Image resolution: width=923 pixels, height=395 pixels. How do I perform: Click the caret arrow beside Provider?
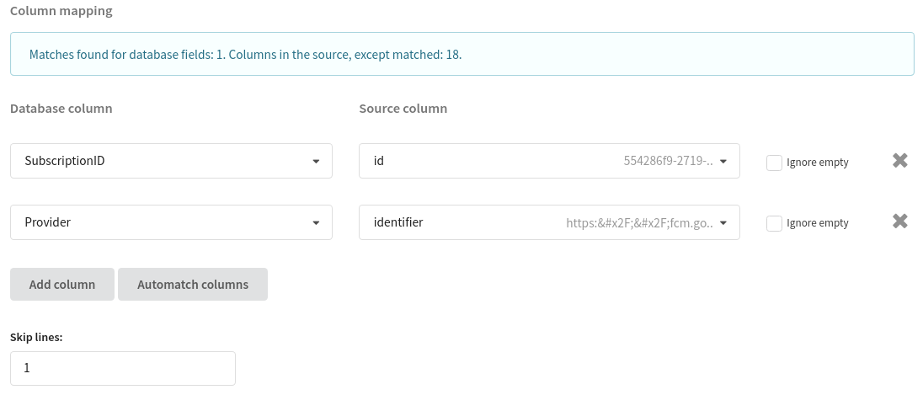(316, 223)
